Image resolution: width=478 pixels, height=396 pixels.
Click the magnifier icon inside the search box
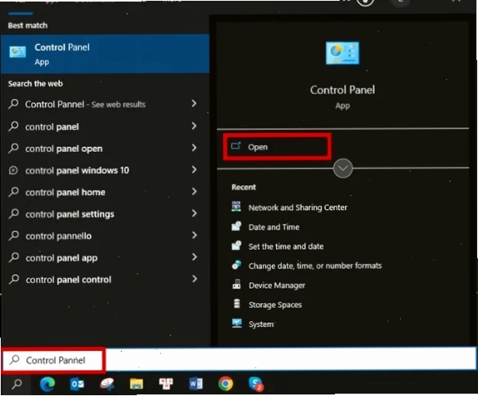tap(14, 359)
